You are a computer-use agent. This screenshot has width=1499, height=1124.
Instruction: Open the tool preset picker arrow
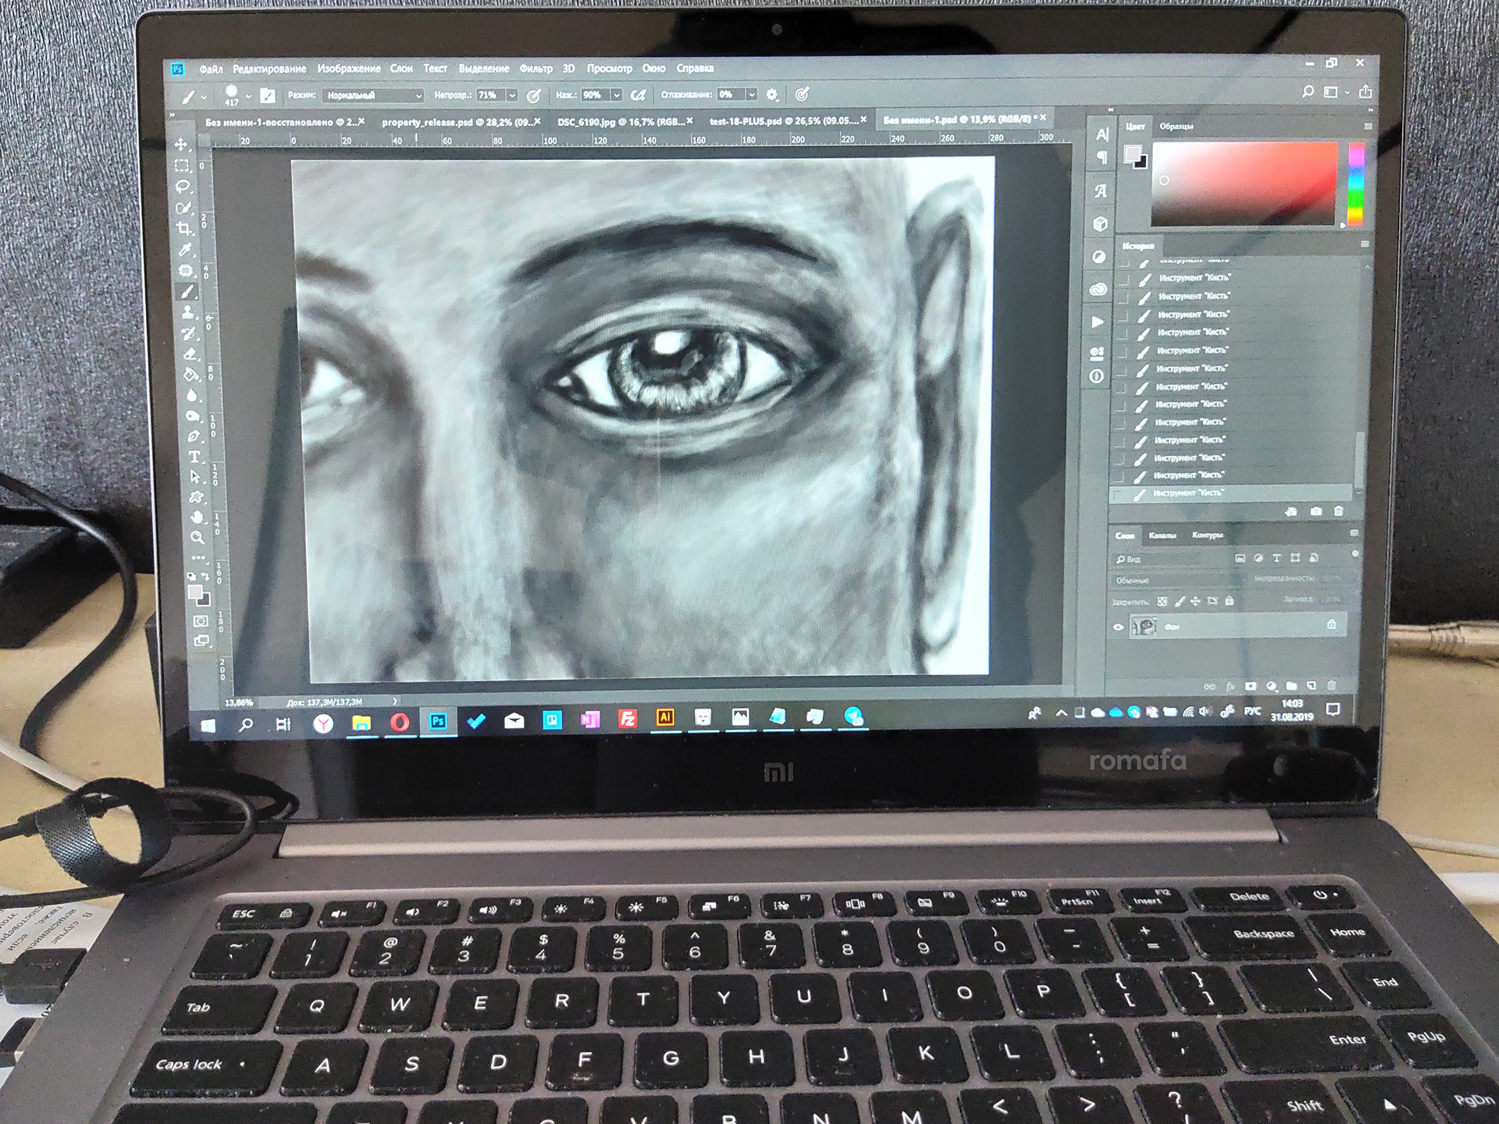(x=205, y=98)
